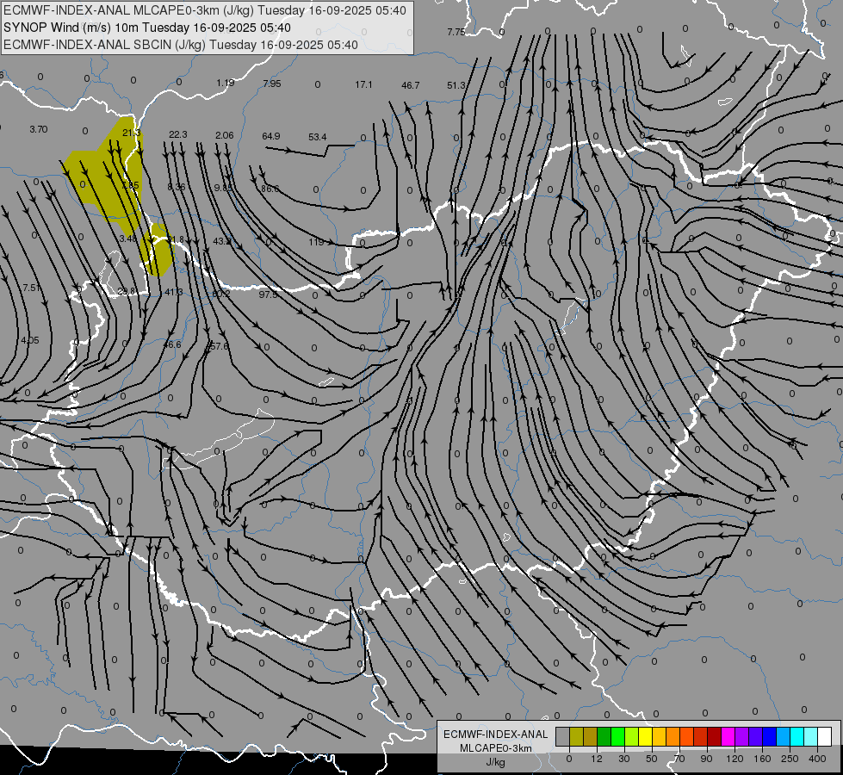Click the map value 21.3 on olive area

pyautogui.click(x=131, y=133)
